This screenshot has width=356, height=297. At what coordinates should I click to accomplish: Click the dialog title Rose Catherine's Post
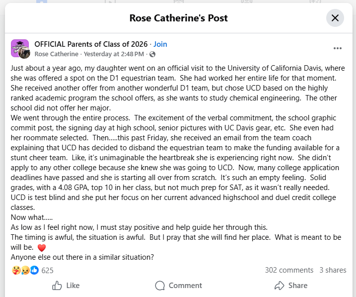178,18
